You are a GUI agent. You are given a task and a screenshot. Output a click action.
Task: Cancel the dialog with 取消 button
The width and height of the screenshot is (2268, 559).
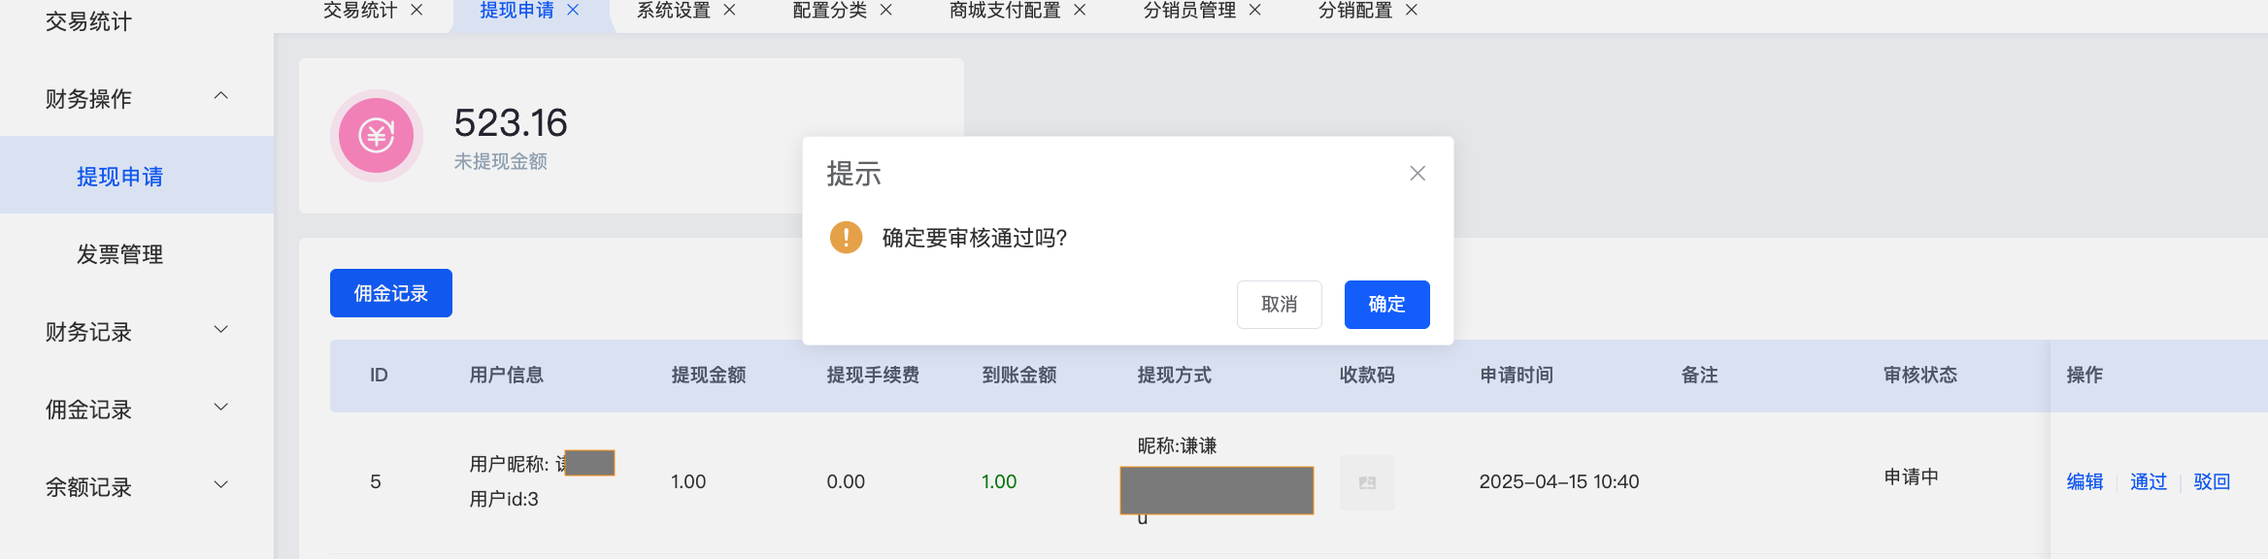(1279, 305)
